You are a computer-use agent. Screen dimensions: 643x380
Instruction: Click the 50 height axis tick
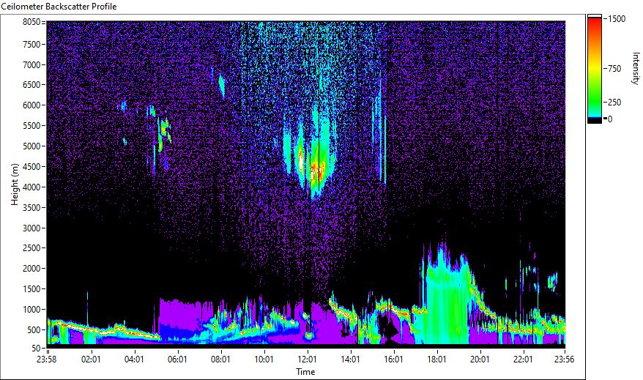click(x=36, y=349)
